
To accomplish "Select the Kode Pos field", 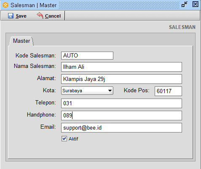I will pyautogui.click(x=168, y=91).
